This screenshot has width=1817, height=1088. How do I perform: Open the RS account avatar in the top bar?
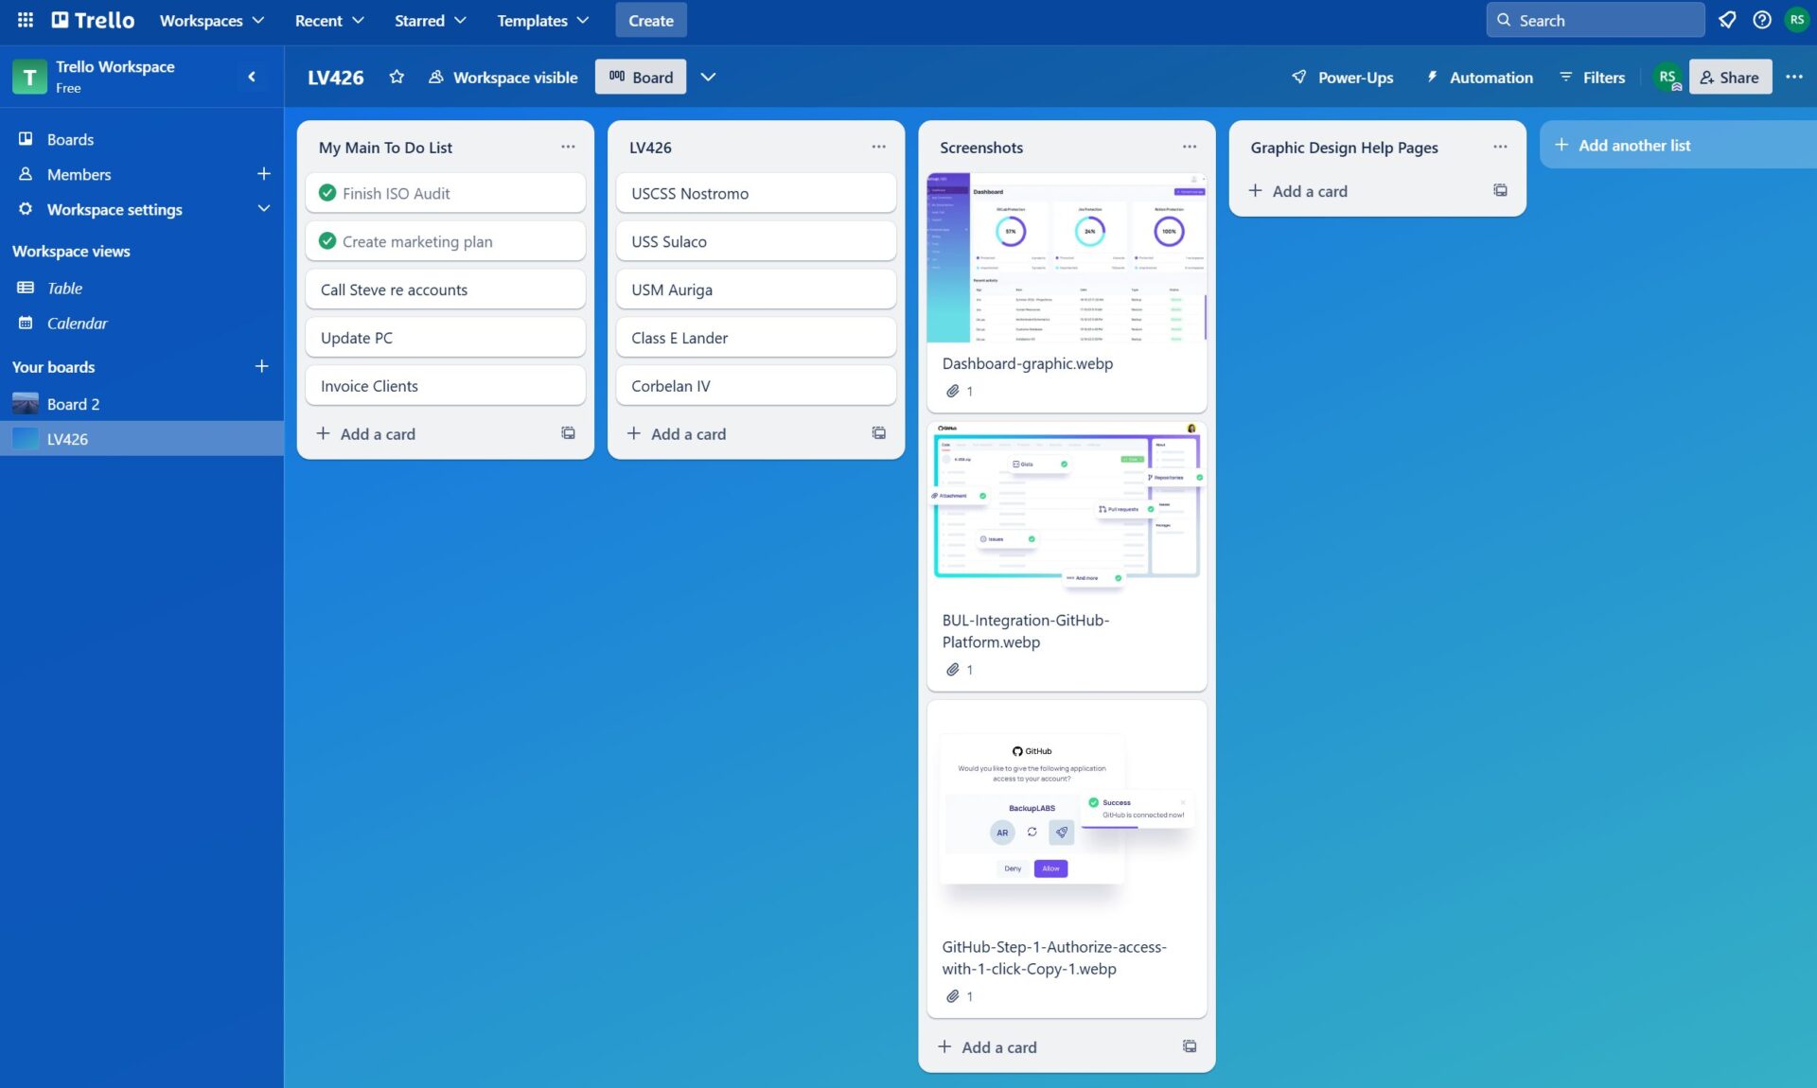point(1796,20)
